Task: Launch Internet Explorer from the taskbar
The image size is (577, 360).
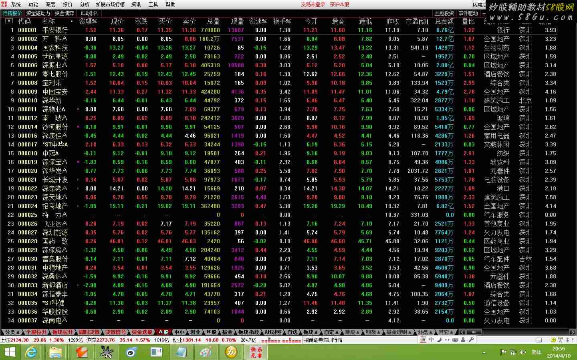Action: [31, 352]
